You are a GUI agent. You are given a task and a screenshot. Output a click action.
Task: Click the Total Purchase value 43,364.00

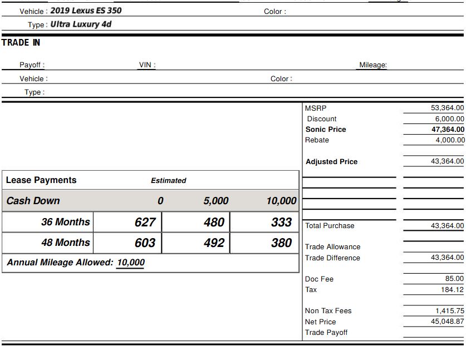tap(447, 226)
